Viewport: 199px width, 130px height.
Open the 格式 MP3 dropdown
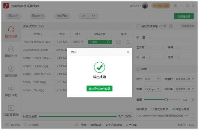[152, 79]
